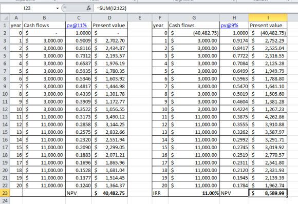This screenshot has width=298, height=204.
Task: Click the Name Box showing I23
Action: (27, 8)
